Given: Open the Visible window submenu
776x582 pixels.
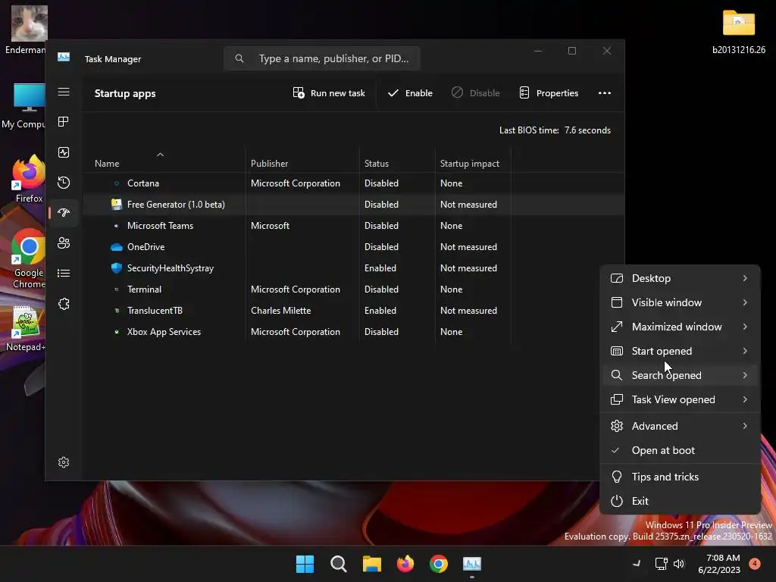Looking at the screenshot, I should (680, 302).
